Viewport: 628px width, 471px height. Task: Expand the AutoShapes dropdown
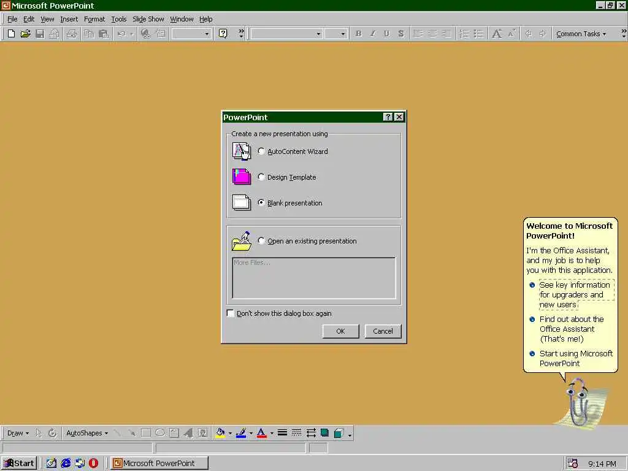[x=87, y=433]
